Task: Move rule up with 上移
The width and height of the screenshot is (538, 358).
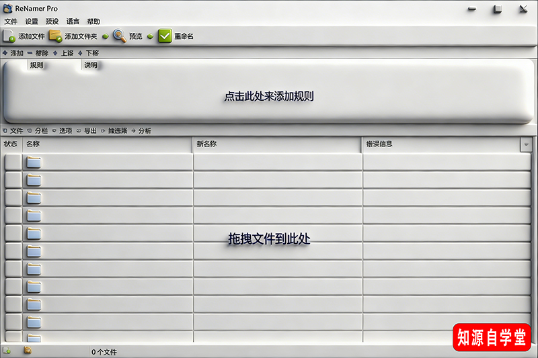Action: pyautogui.click(x=63, y=53)
